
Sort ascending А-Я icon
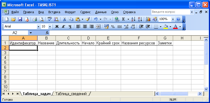point(133,19)
